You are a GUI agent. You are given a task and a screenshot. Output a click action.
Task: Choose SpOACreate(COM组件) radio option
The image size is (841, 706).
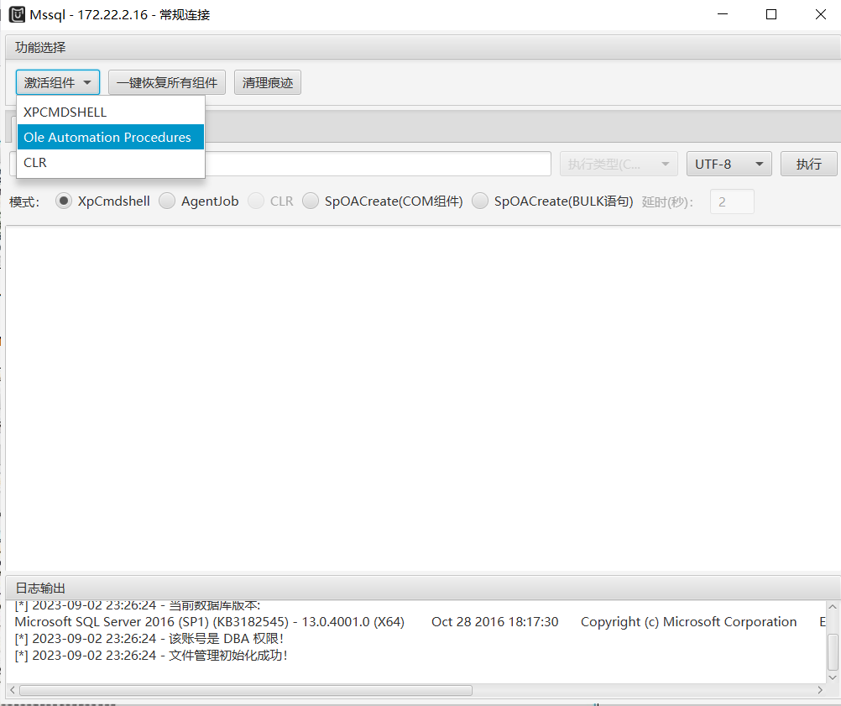point(311,201)
